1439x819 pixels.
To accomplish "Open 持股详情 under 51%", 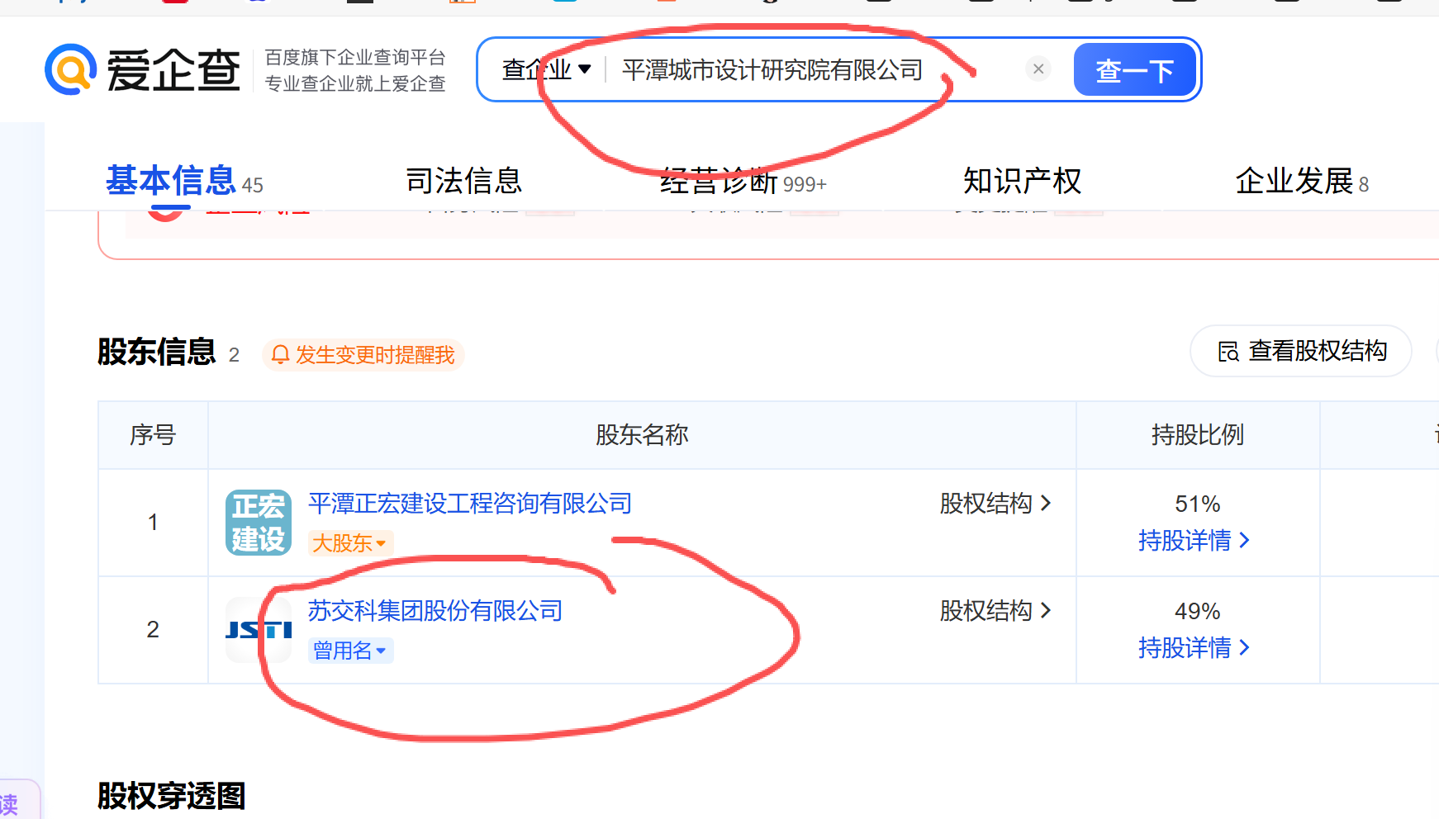I will coord(1194,540).
